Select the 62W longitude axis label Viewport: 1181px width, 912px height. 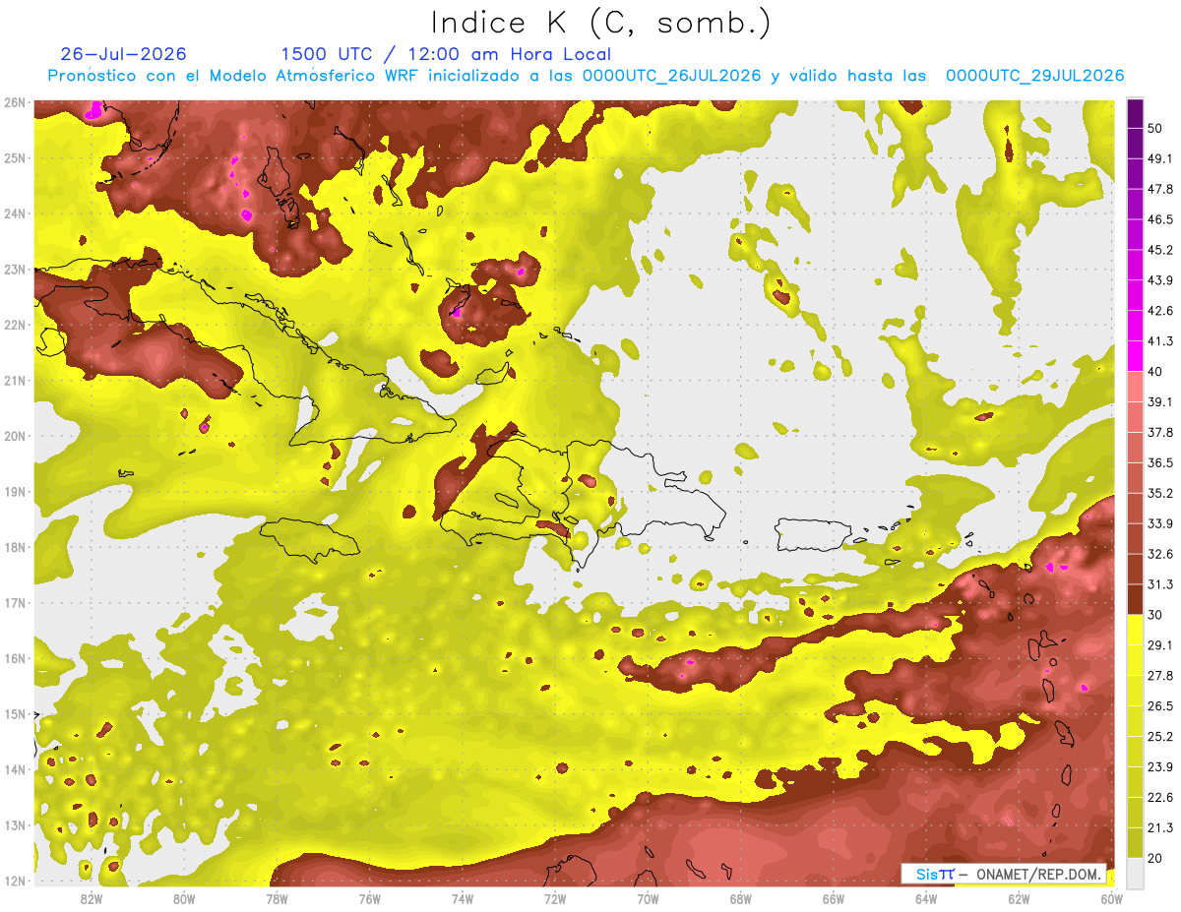click(1019, 898)
